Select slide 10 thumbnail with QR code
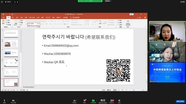Viewport: 186px width, 104px height. (11, 82)
